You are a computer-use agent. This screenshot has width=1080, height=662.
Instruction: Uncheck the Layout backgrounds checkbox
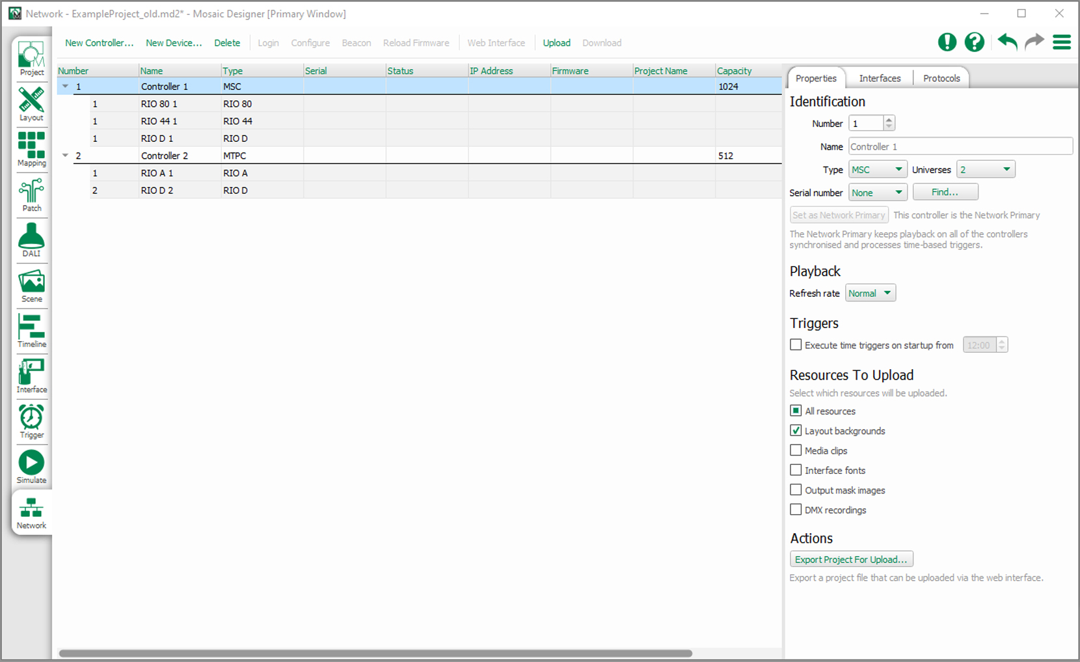tap(796, 431)
